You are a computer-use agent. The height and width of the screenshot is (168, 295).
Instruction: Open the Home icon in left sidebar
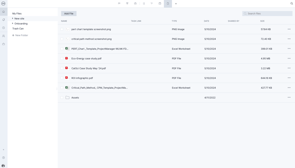3,12
